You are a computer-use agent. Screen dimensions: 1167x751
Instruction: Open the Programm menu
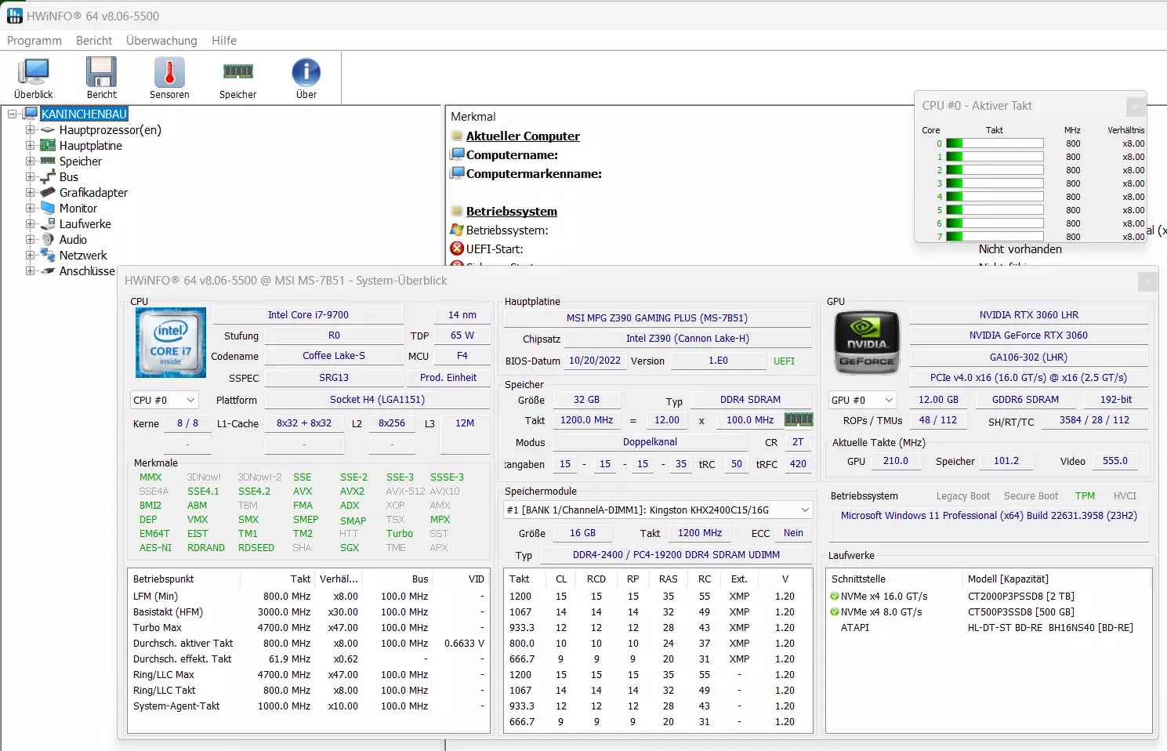tap(34, 40)
